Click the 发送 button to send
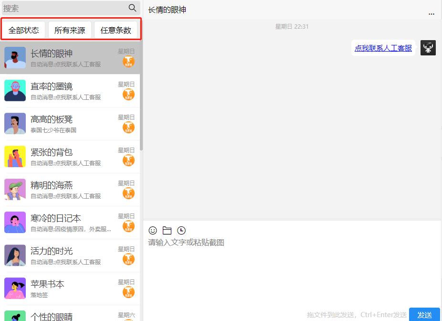Screen dimensions: 442x321 pos(424,315)
